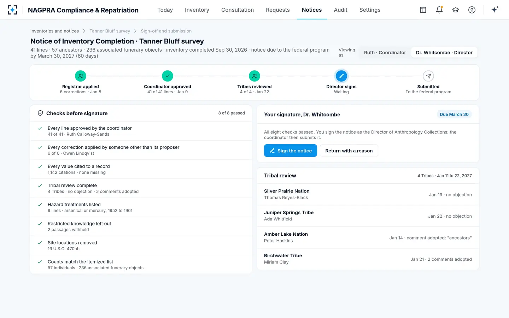Click checkmark beside Restricted knowledge left out
Image resolution: width=509 pixels, height=318 pixels.
(x=40, y=224)
